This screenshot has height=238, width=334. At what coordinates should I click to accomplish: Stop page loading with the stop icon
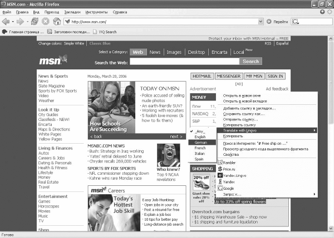coord(45,21)
